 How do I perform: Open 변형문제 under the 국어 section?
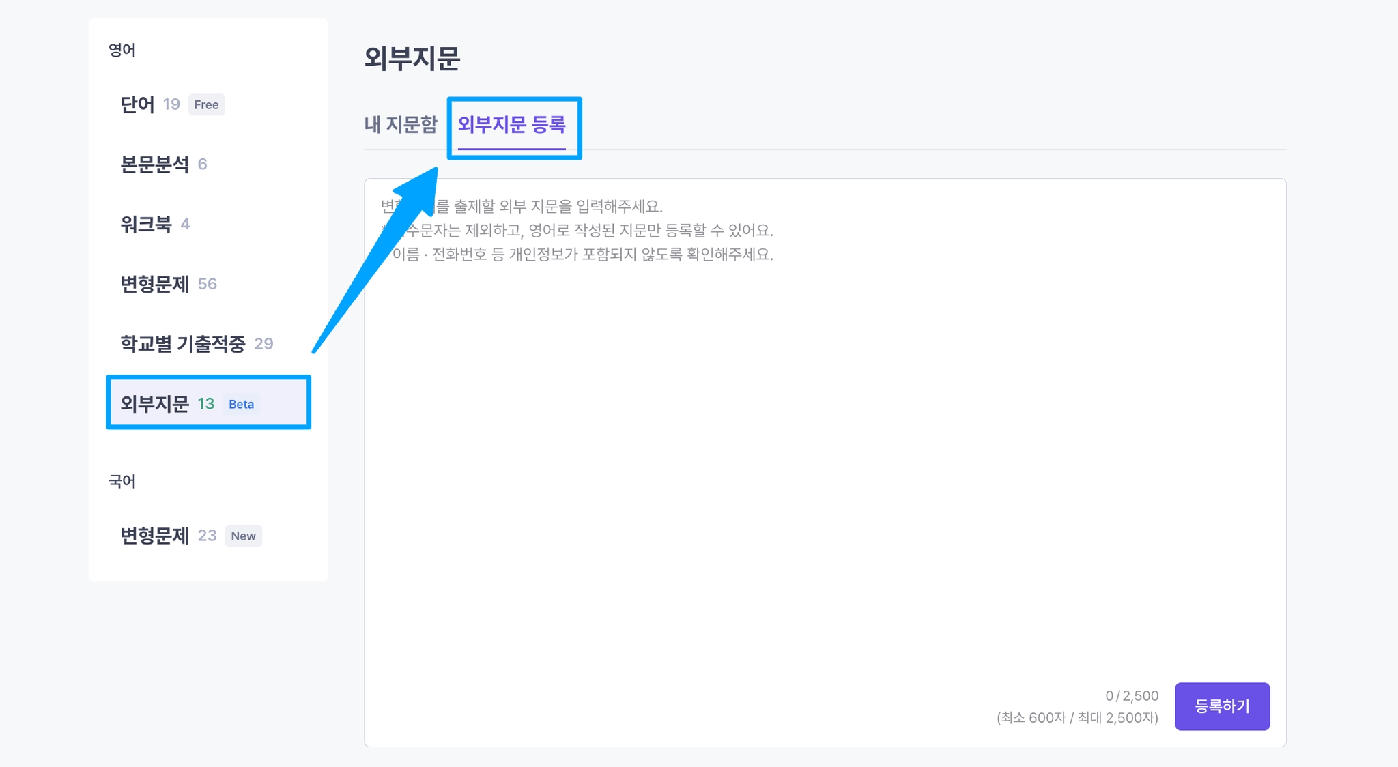154,536
